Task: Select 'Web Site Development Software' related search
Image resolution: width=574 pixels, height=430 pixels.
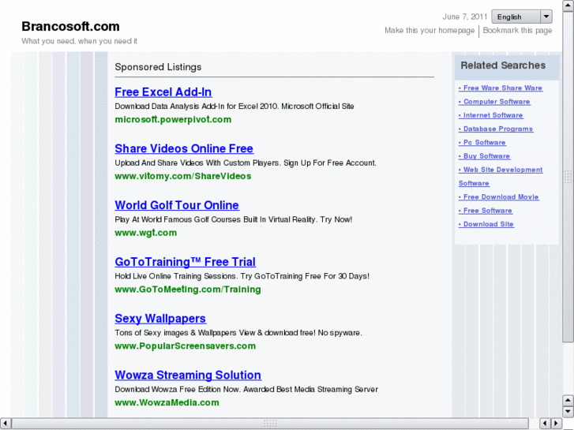Action: [501, 177]
